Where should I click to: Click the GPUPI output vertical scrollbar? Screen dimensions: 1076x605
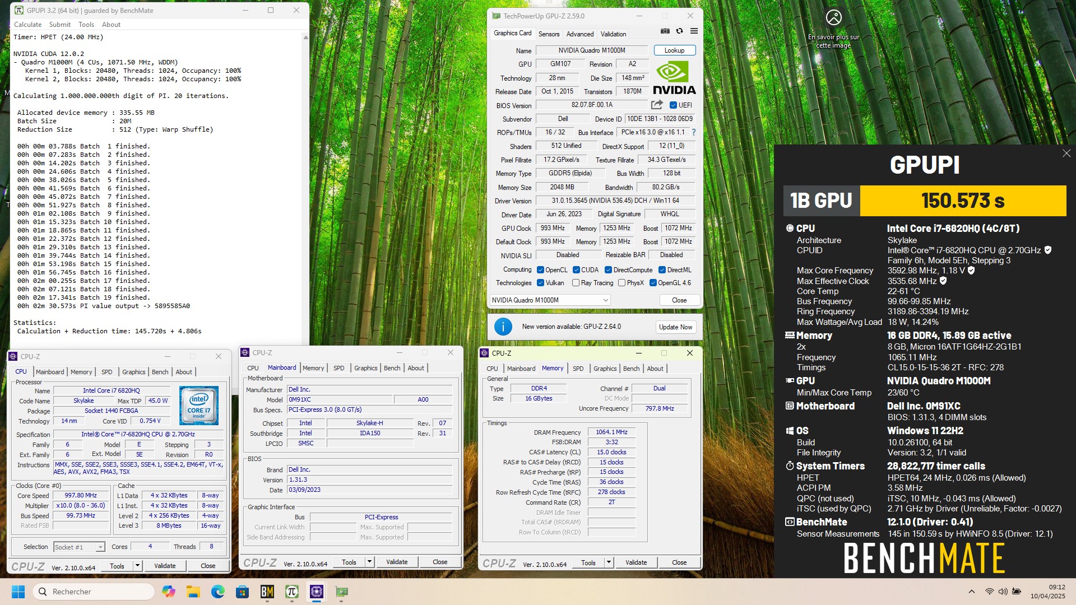point(305,189)
